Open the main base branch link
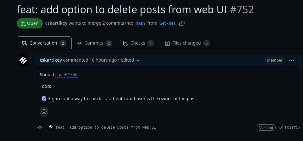This screenshot has height=141, width=303. tap(140, 23)
